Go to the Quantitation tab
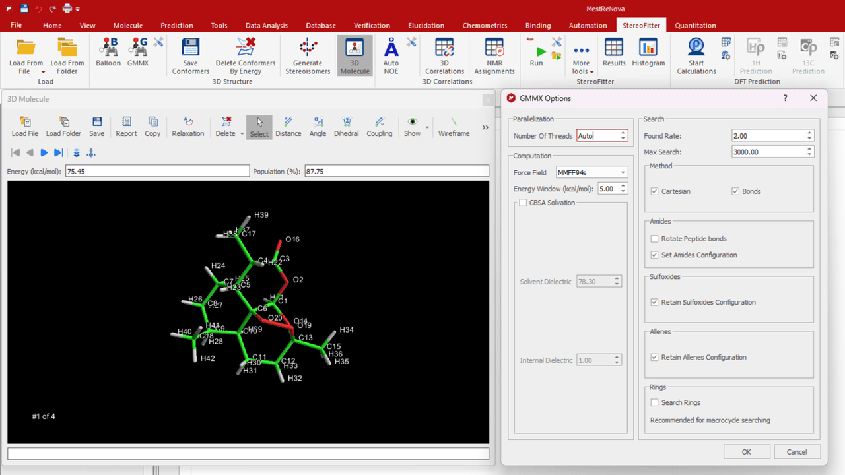This screenshot has width=845, height=475. [x=695, y=26]
